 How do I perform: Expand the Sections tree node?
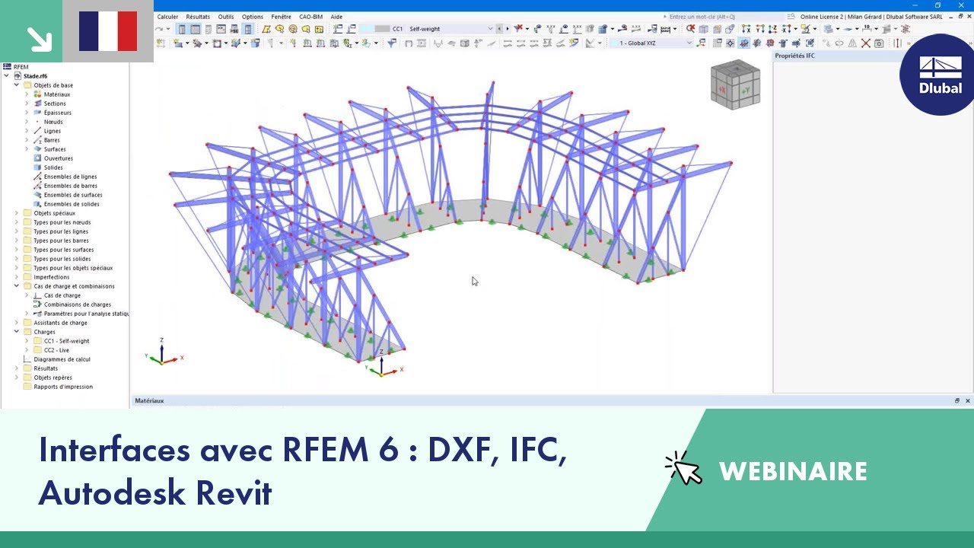point(27,104)
